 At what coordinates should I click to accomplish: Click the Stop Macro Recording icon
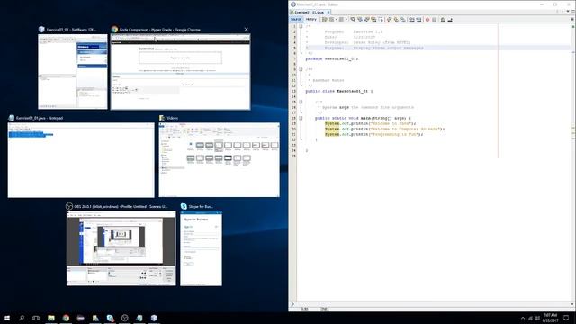434,20
